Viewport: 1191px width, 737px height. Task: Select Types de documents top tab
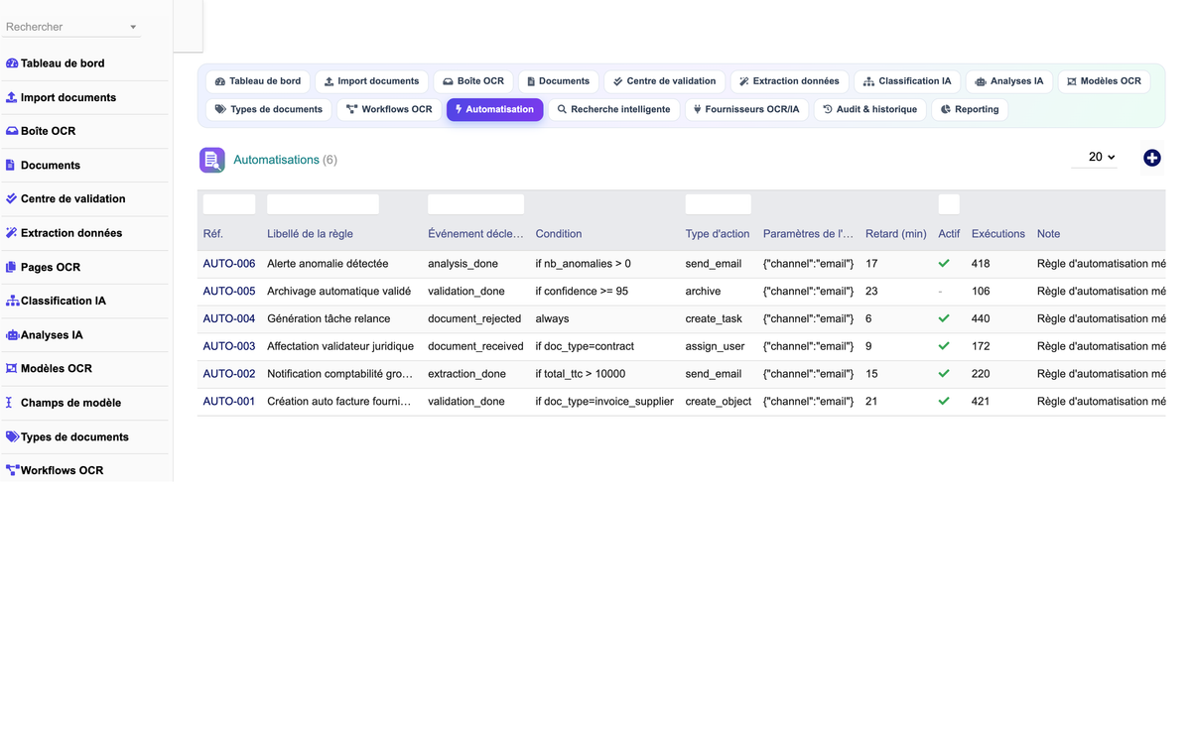pos(269,109)
